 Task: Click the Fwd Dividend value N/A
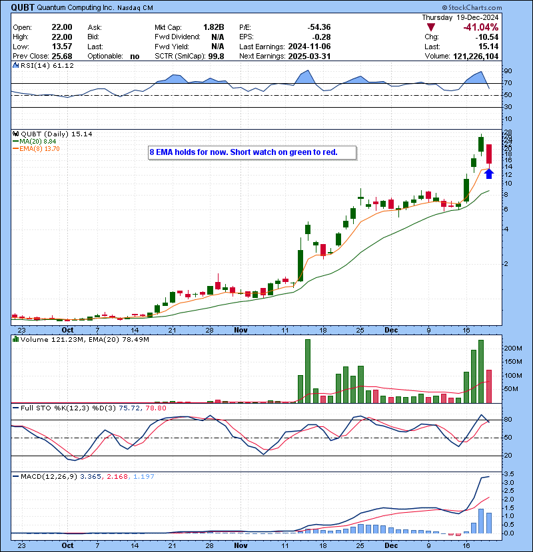[218, 37]
